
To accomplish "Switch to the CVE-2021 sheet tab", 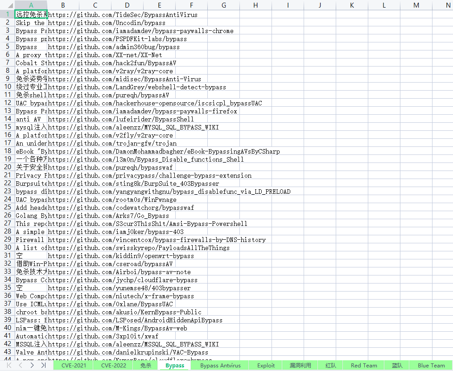I will tap(74, 365).
